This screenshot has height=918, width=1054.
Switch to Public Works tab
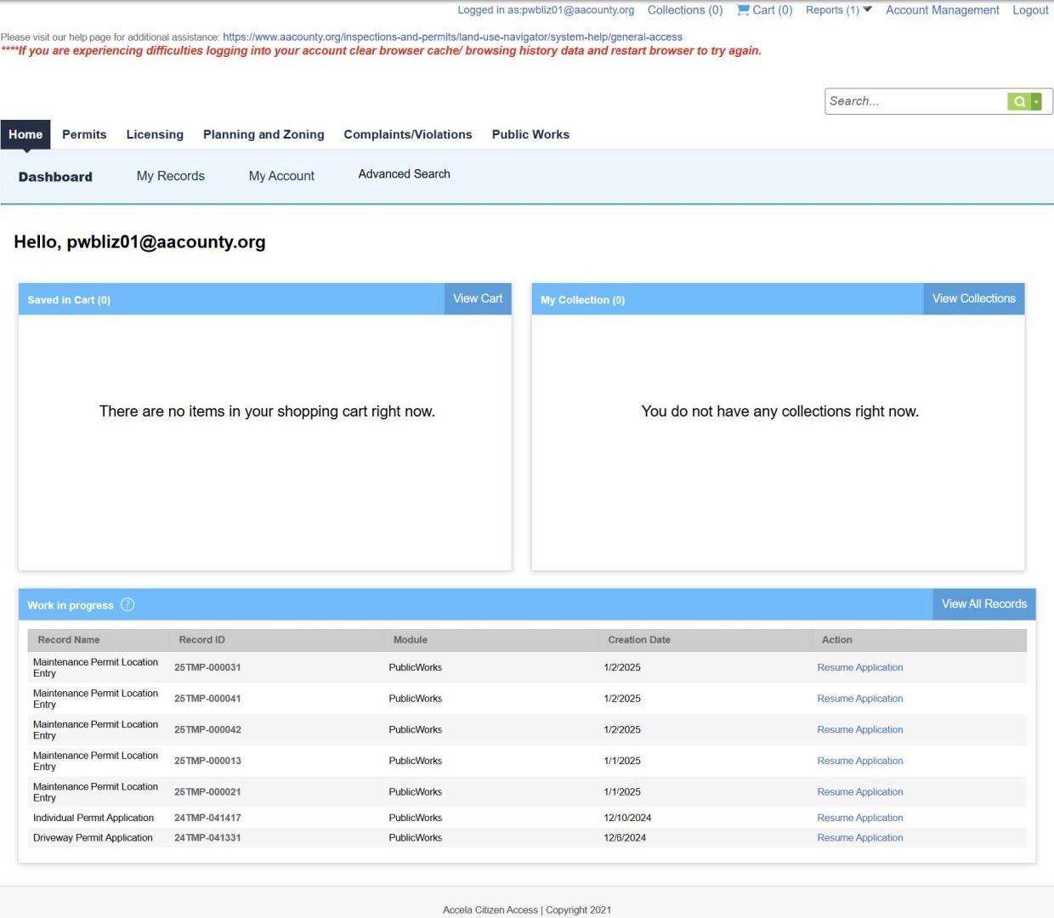point(530,134)
